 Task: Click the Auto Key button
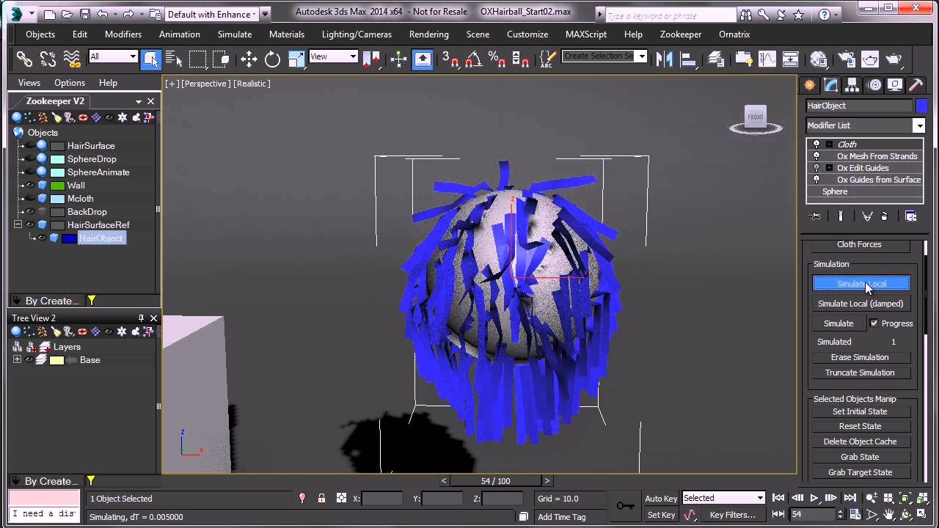point(661,498)
